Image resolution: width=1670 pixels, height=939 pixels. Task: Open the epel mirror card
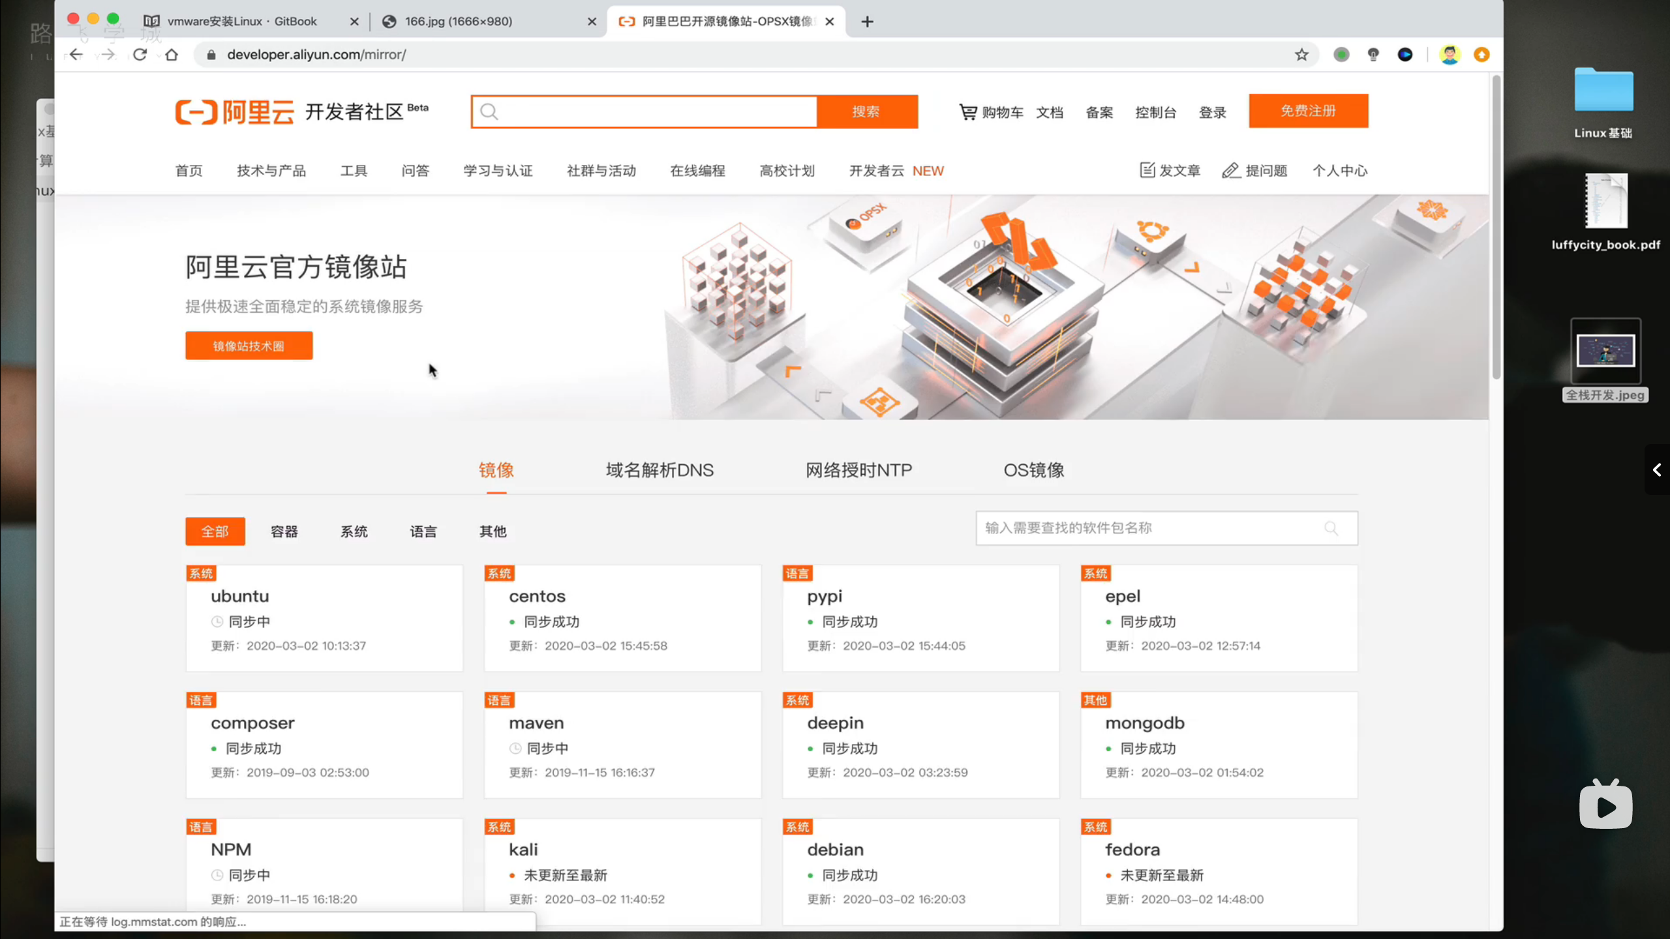coord(1219,618)
